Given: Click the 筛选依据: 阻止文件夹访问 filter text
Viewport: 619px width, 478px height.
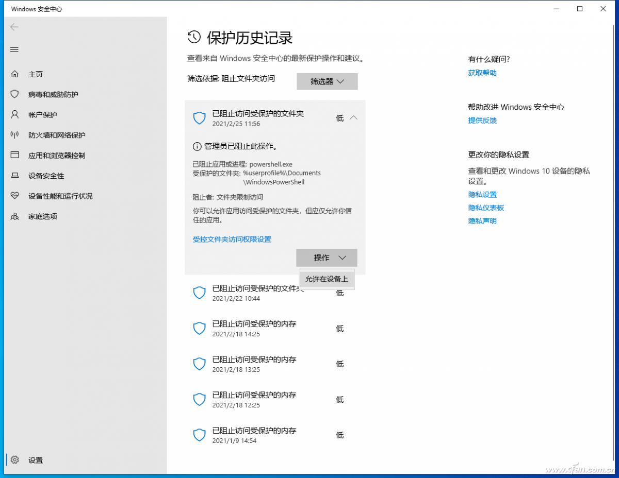Looking at the screenshot, I should pos(231,78).
